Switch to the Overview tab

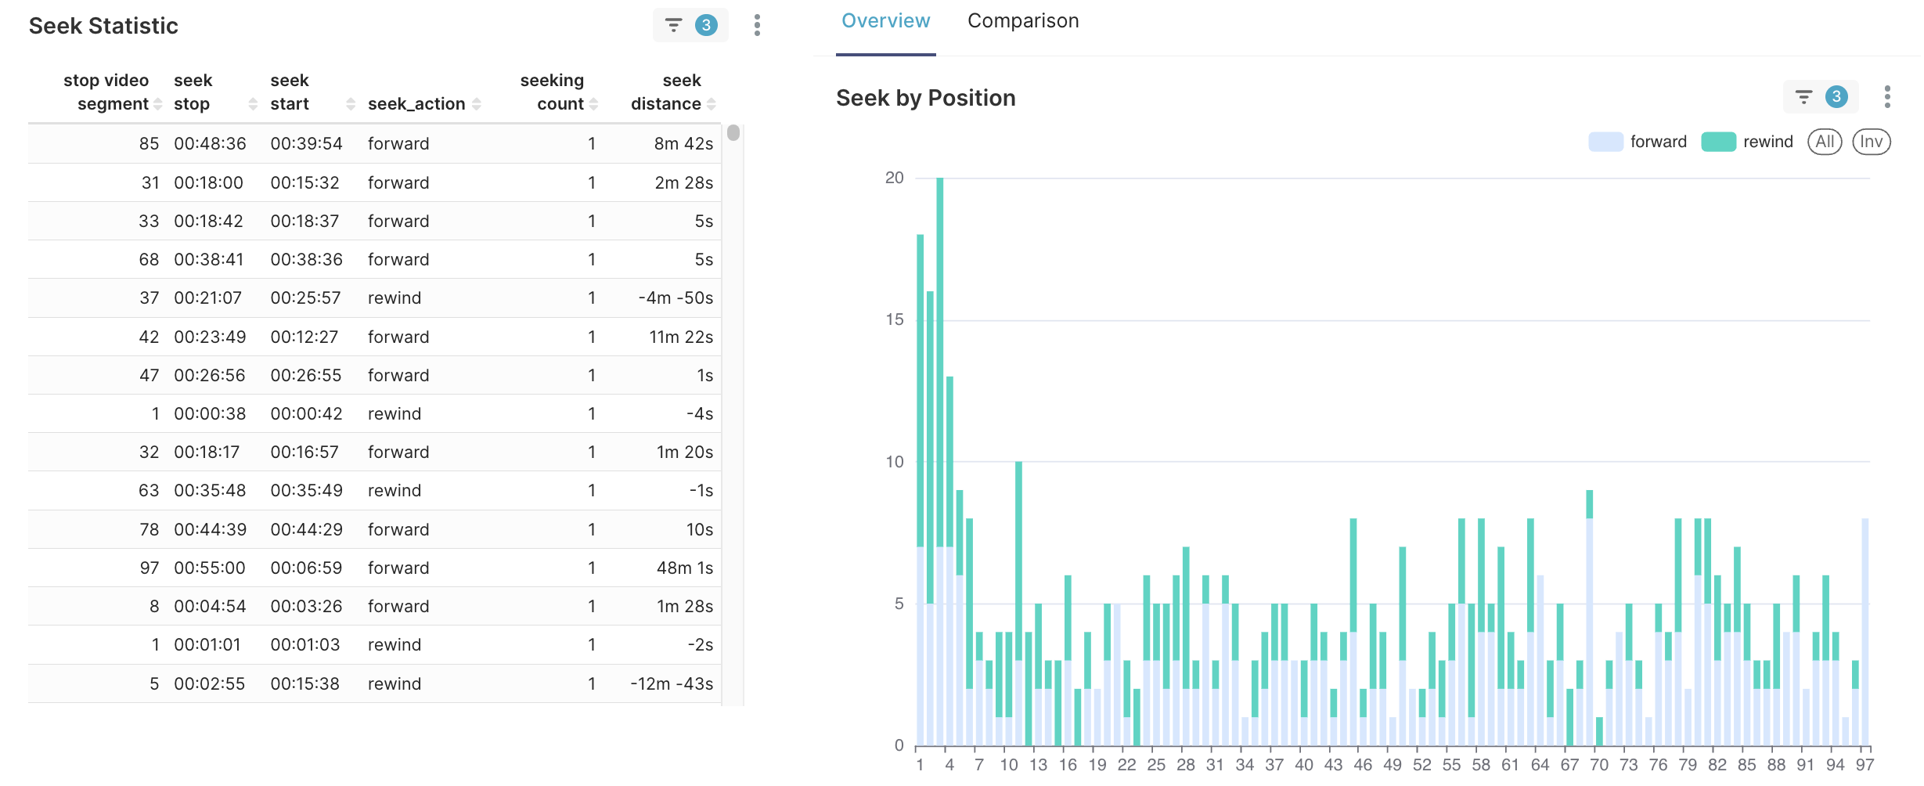point(885,21)
